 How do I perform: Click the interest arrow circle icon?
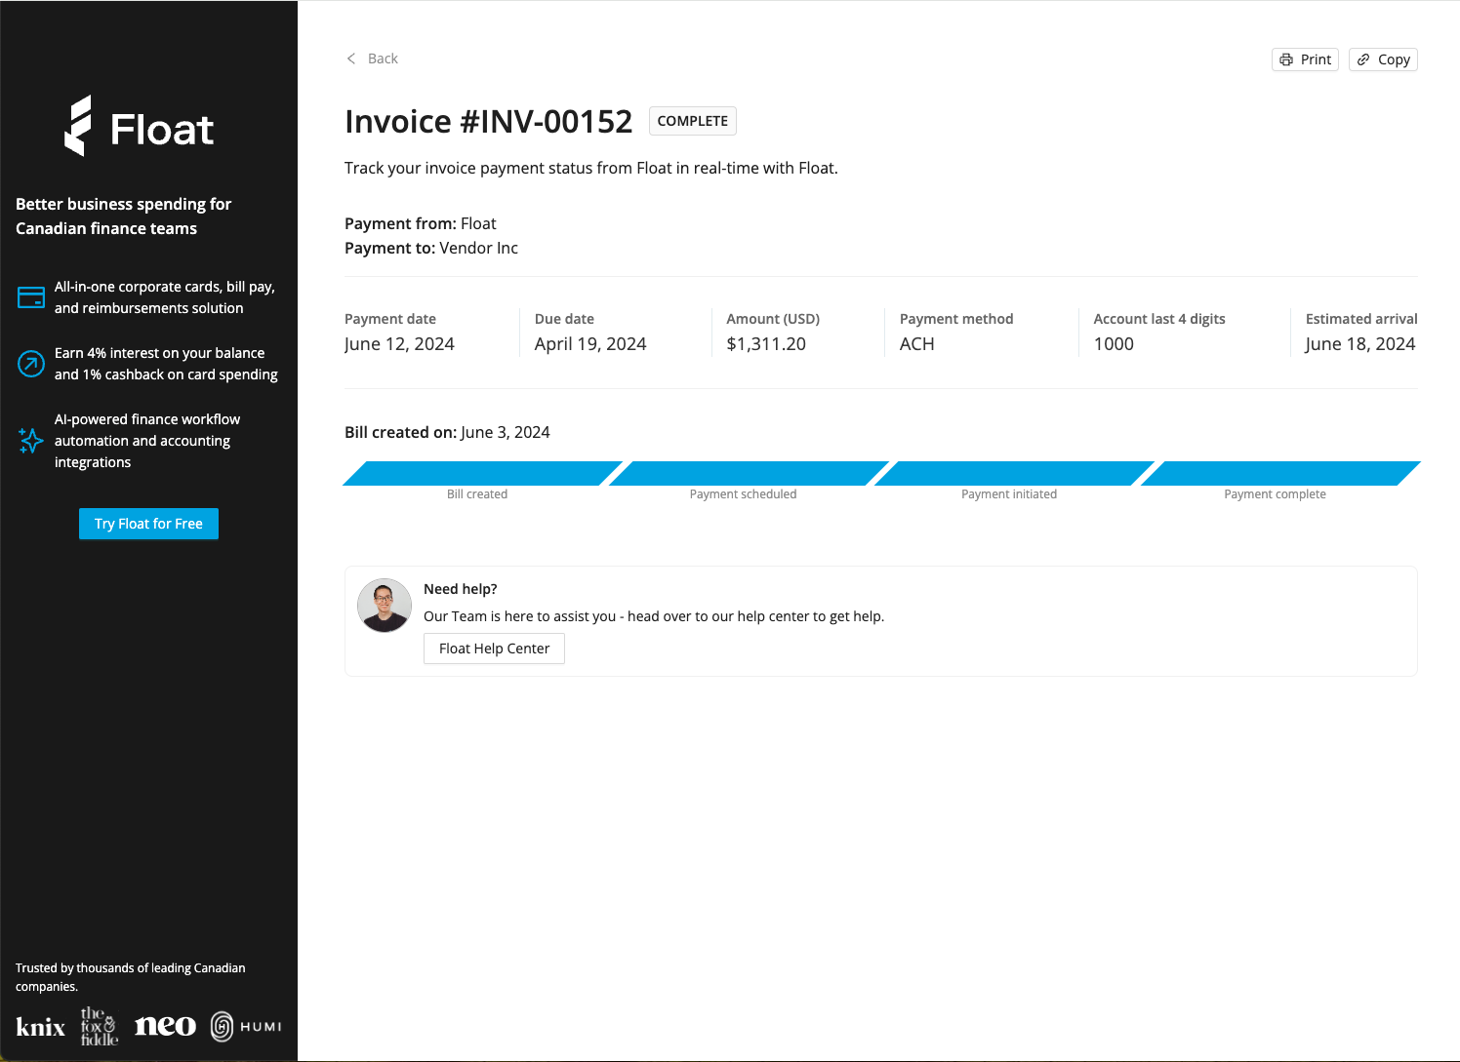click(x=31, y=364)
